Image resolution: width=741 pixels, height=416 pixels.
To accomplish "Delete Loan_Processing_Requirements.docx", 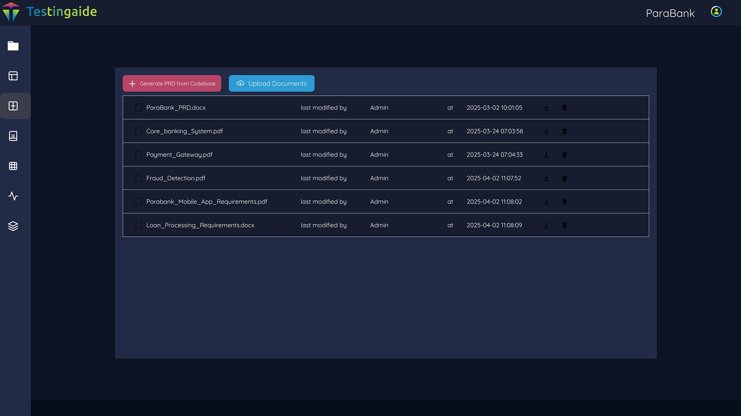I will tap(564, 225).
